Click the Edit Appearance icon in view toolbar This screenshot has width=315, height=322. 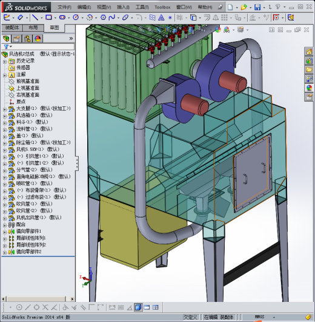[218, 30]
